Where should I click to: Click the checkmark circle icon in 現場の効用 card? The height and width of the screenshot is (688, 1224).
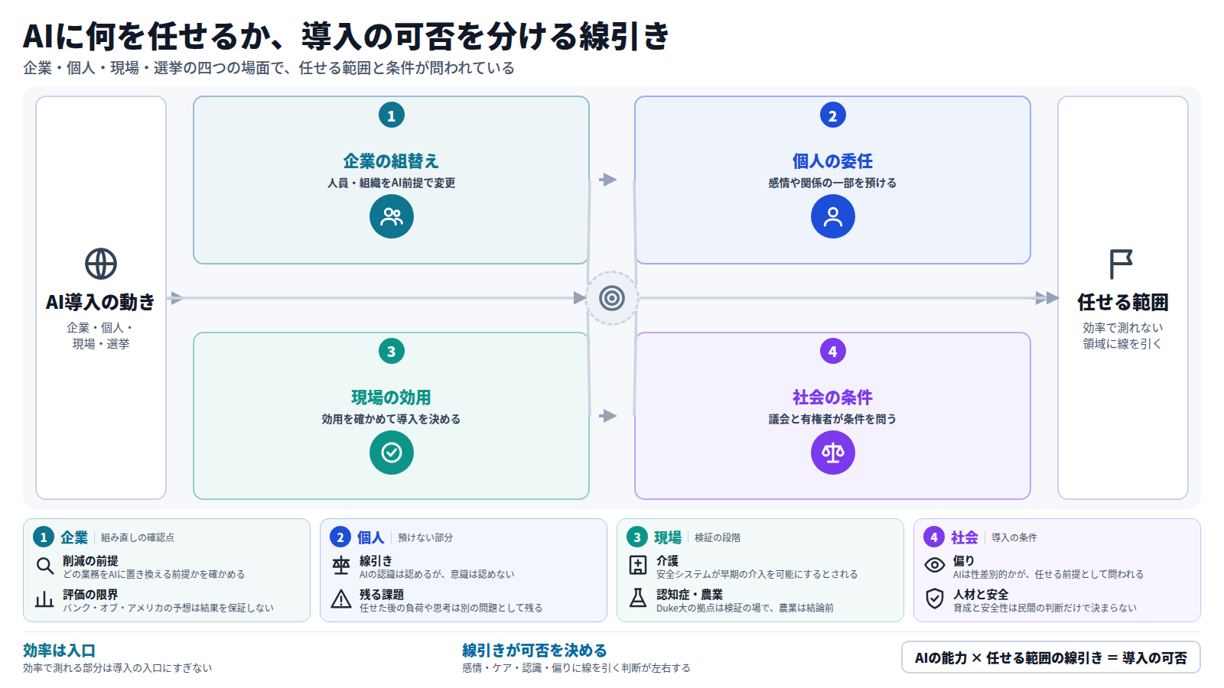click(392, 453)
